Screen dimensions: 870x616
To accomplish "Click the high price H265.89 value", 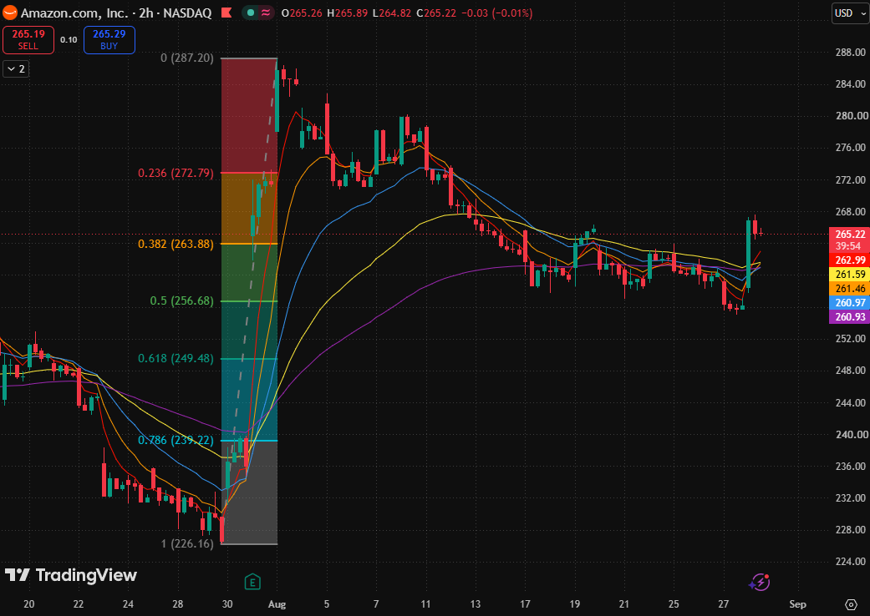I will coord(348,13).
